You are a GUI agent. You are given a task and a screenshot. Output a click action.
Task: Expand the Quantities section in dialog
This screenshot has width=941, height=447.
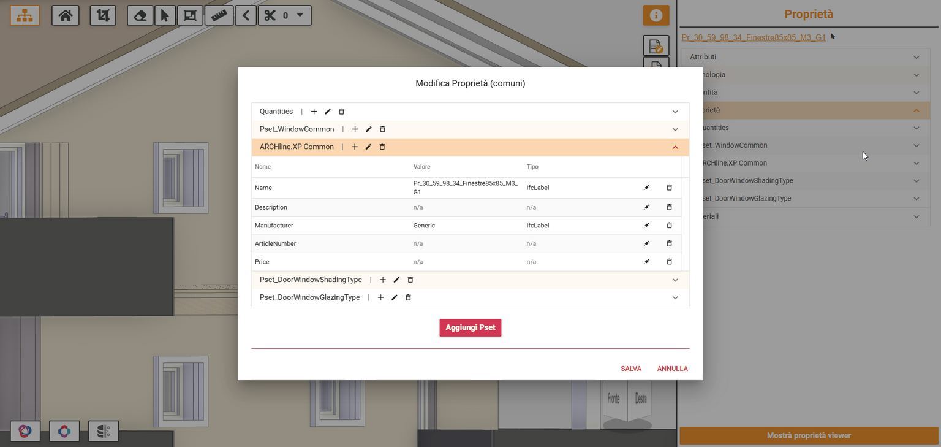click(x=675, y=112)
